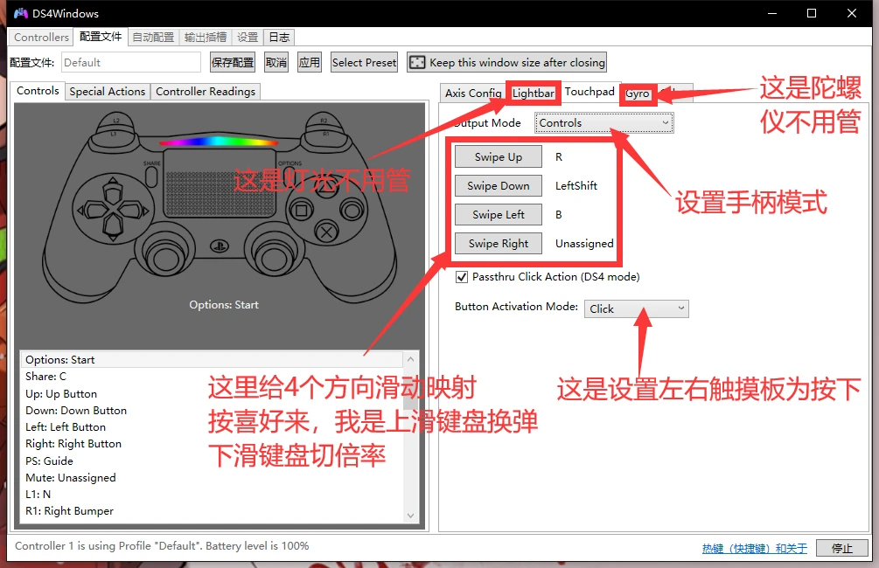
Task: Select the R1: Right Bumper row
Action: [212, 511]
